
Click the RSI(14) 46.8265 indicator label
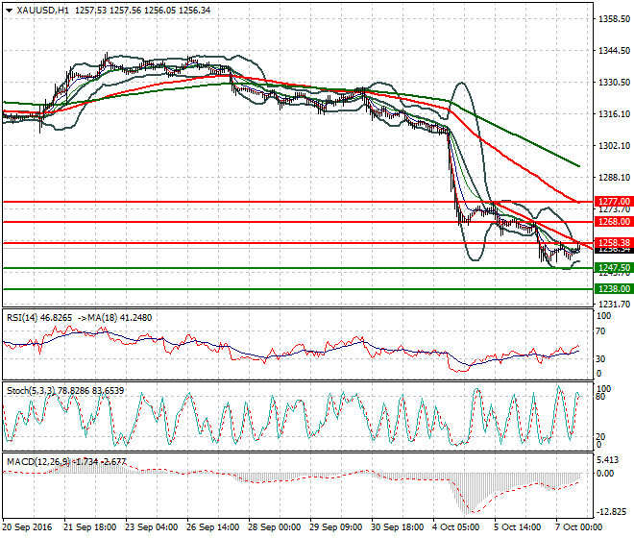coord(39,318)
